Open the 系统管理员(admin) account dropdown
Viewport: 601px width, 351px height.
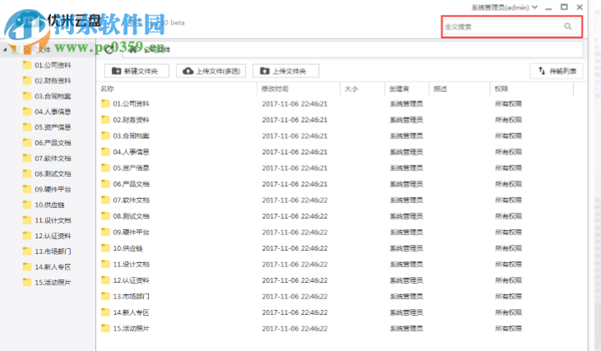tap(505, 7)
